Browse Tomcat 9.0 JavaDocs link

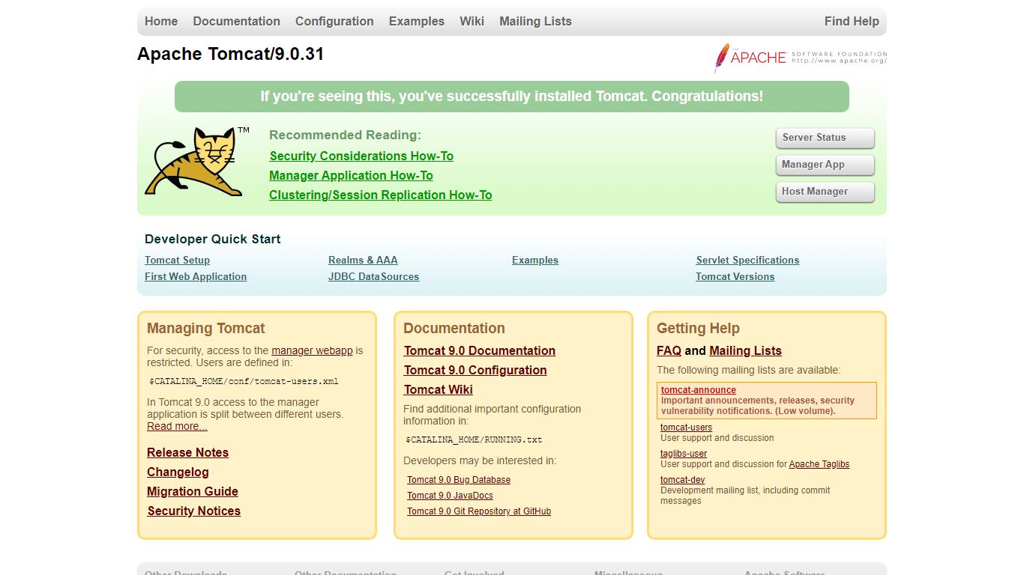tap(450, 496)
